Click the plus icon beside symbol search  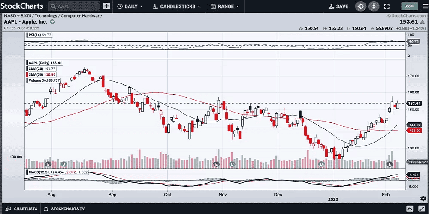106,6
